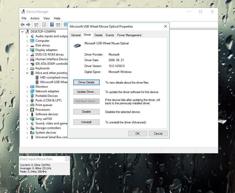Viewport: 235px width, 193px height.
Task: Expand the Audio inputs and outputs node
Action: click(27, 36)
